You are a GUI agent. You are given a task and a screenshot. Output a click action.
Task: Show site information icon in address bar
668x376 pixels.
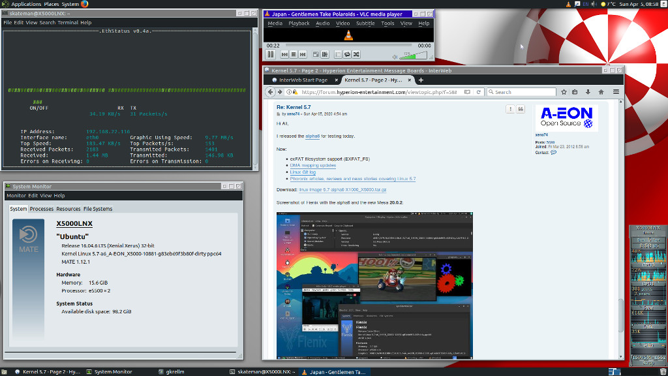click(289, 92)
